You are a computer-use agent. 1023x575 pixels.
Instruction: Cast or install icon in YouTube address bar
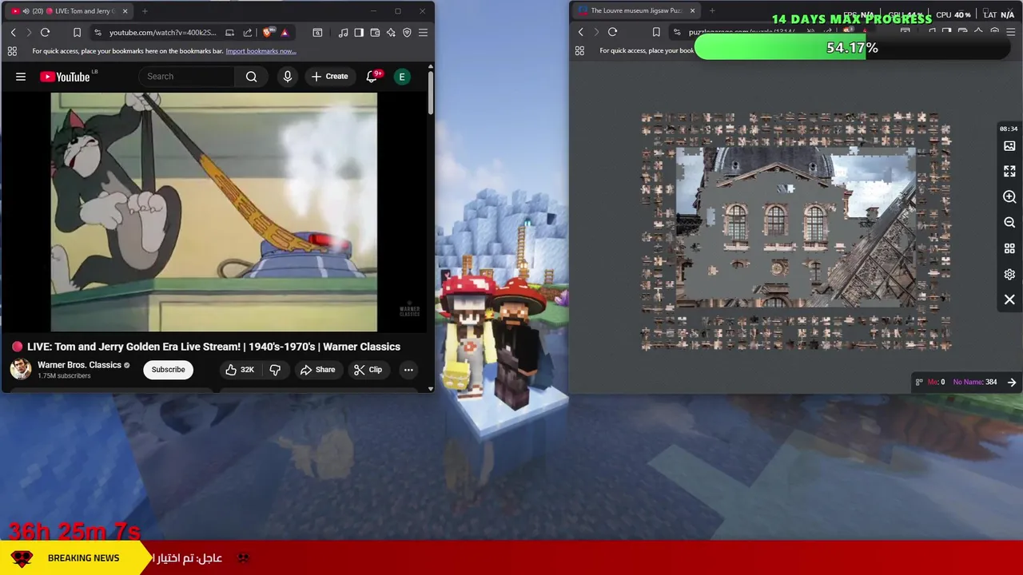click(x=230, y=33)
